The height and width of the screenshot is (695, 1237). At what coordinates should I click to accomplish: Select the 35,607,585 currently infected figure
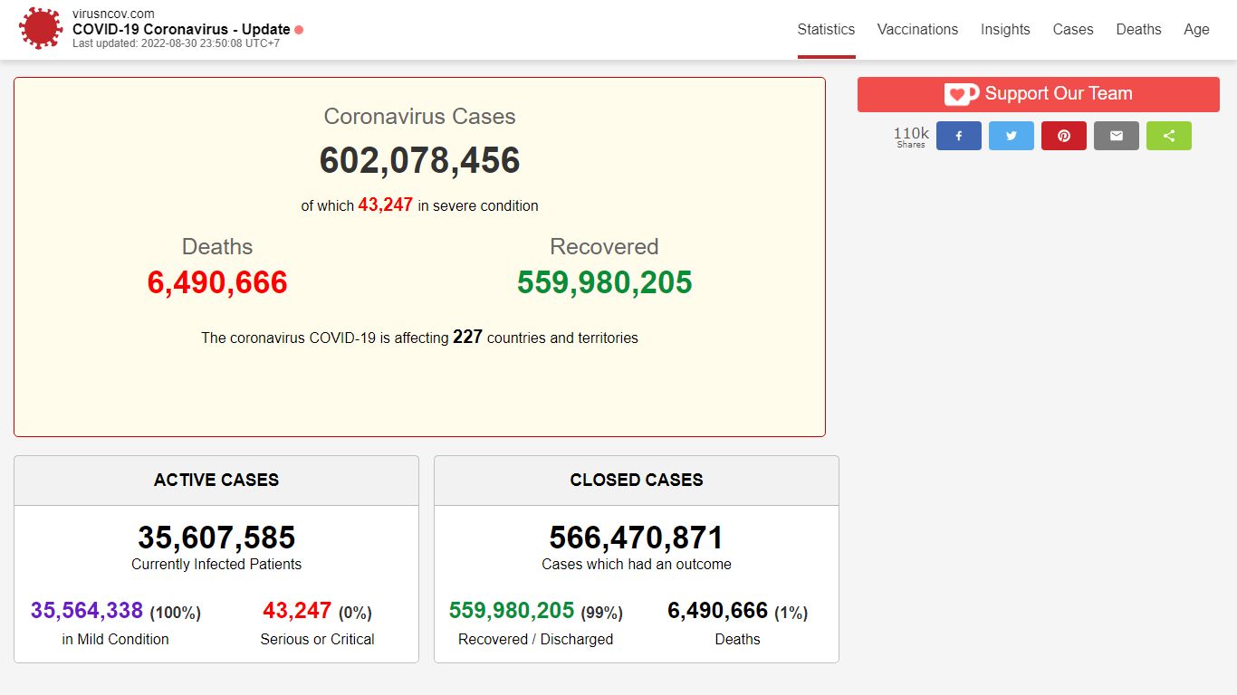216,538
